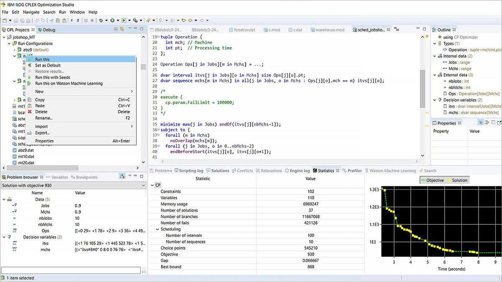
Task: Click the Cut scissors toolbar icon
Action: click(51, 20)
